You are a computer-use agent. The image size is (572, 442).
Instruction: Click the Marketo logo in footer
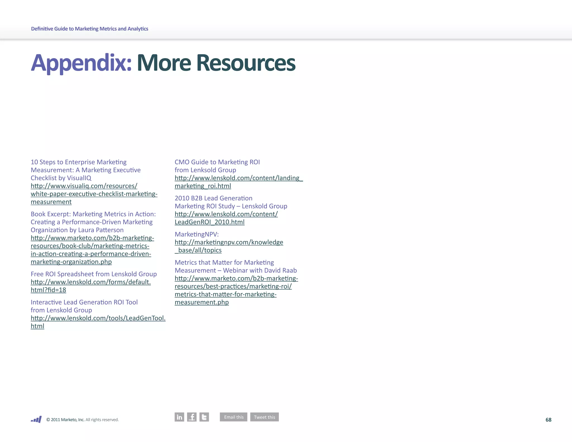36,419
